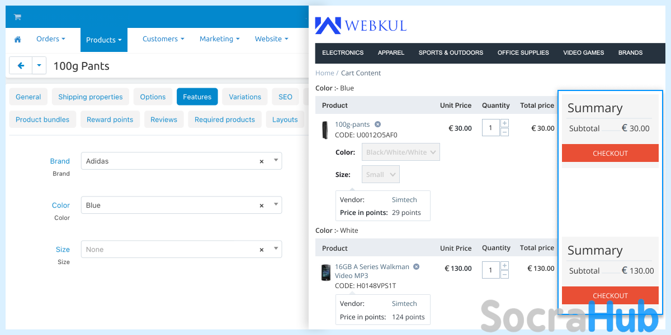671x335 pixels.
Task: Clear the Adidas brand value
Action: point(261,161)
